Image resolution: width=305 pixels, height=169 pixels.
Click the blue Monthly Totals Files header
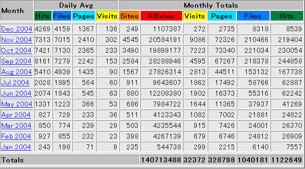coord(253,16)
